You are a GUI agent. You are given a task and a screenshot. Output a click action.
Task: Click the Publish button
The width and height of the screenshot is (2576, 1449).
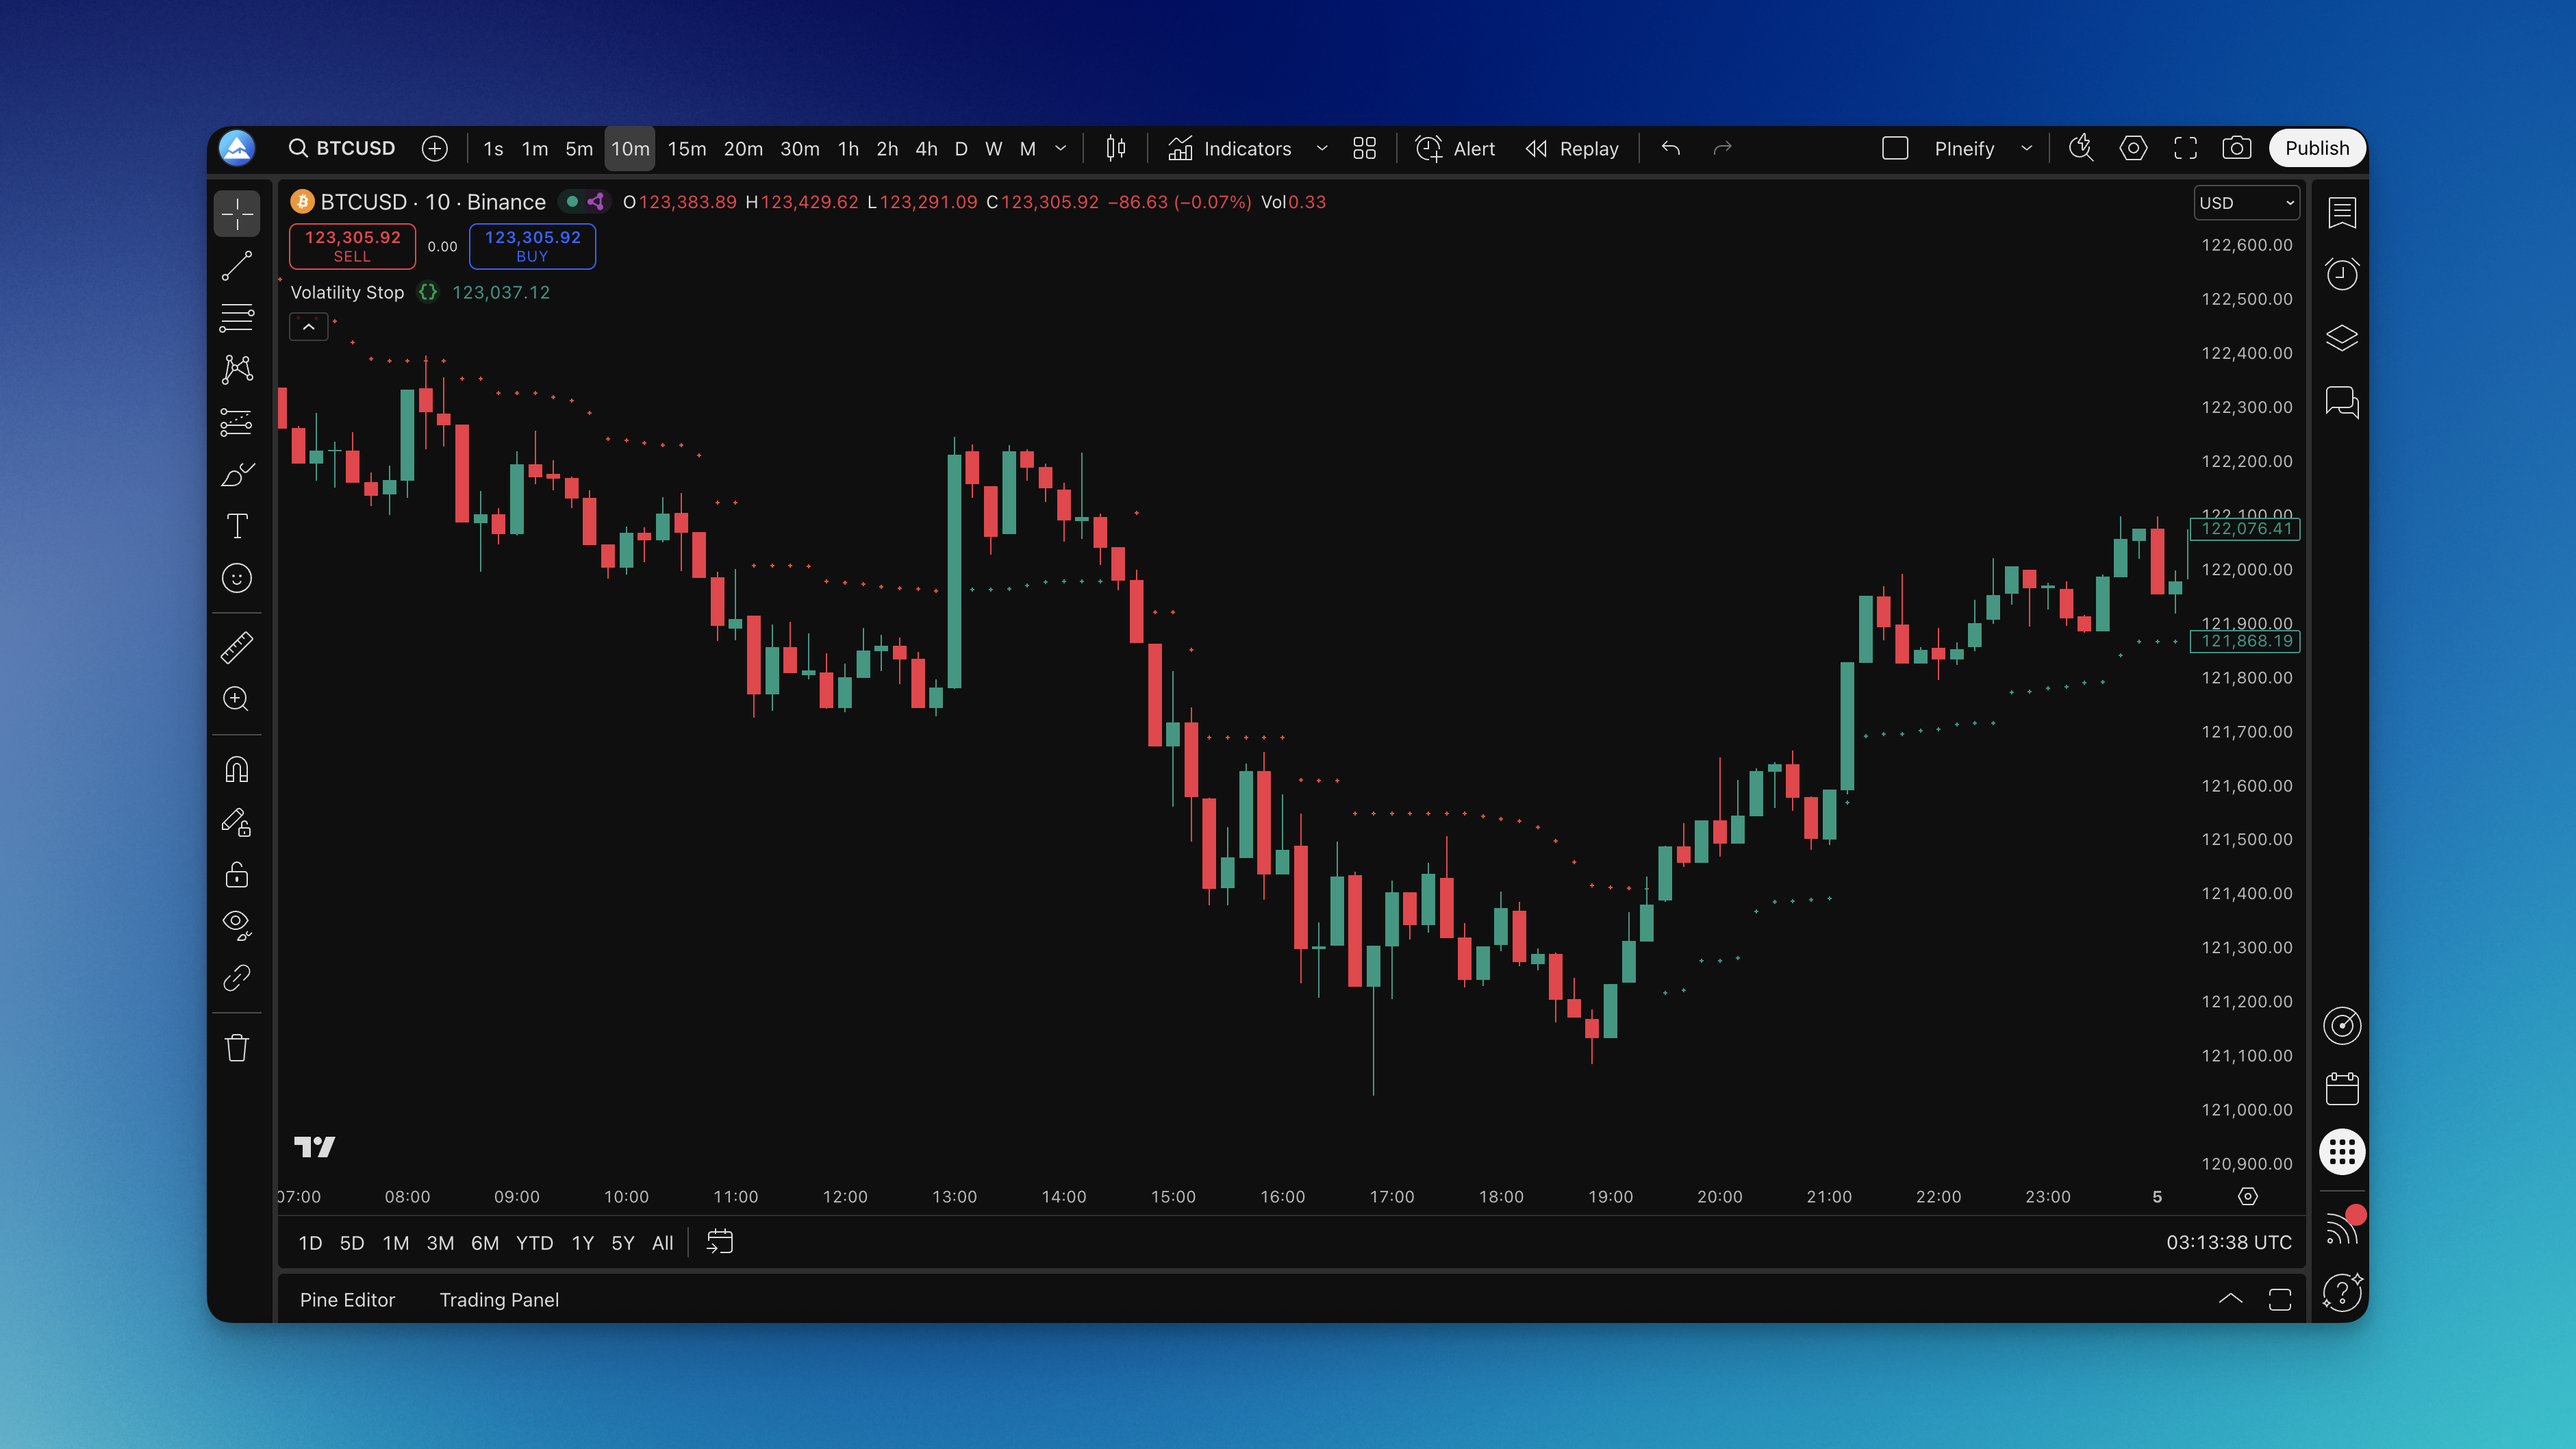(x=2316, y=148)
